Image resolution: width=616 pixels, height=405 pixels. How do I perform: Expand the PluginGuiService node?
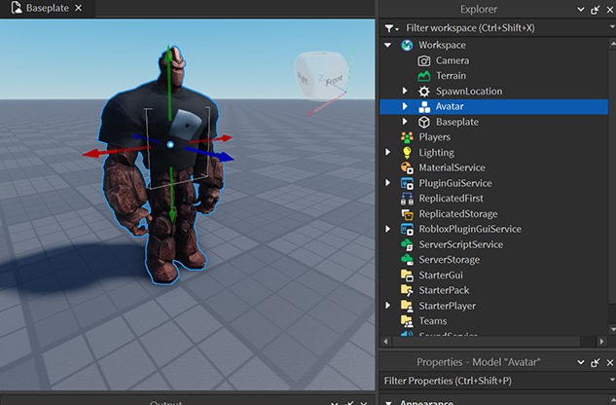[388, 183]
